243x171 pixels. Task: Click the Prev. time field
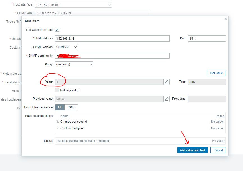pos(207,99)
